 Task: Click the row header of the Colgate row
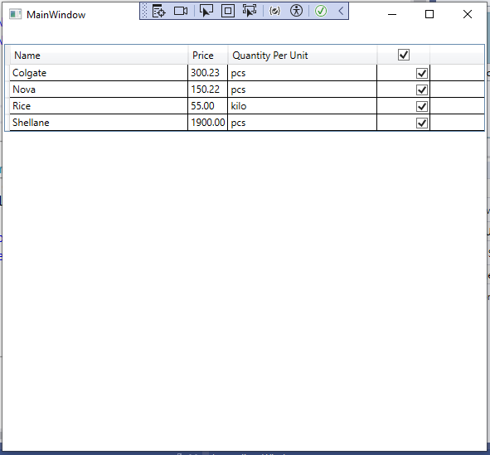pos(7,73)
